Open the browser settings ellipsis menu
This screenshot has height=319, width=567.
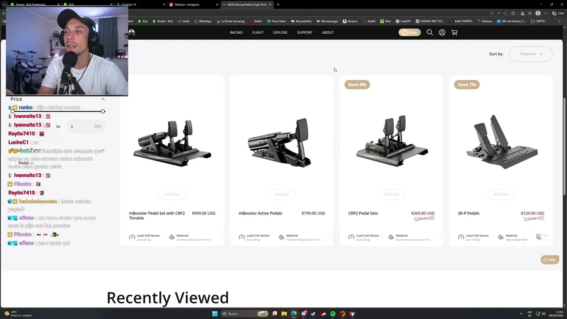pyautogui.click(x=546, y=13)
